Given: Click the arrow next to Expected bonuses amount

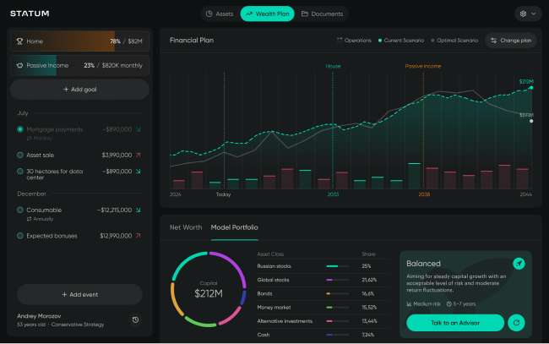Looking at the screenshot, I should pos(138,236).
